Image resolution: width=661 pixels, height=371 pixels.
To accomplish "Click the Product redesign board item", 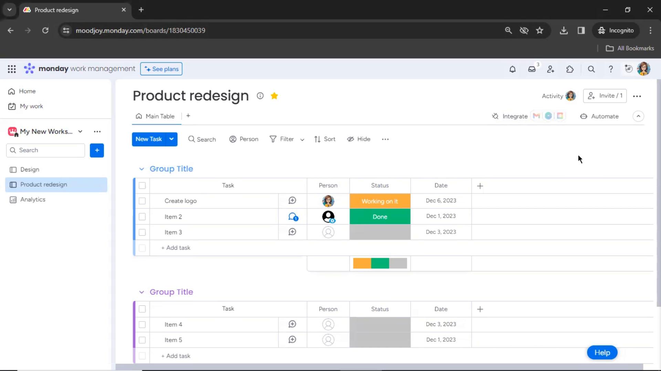I will (43, 184).
